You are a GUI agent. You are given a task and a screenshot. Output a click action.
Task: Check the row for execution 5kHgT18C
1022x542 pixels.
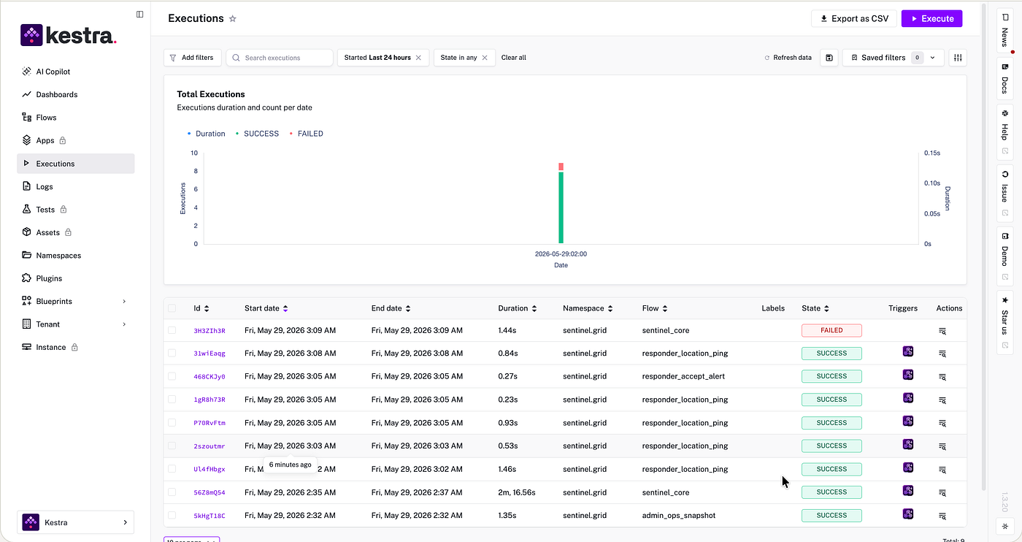click(172, 515)
